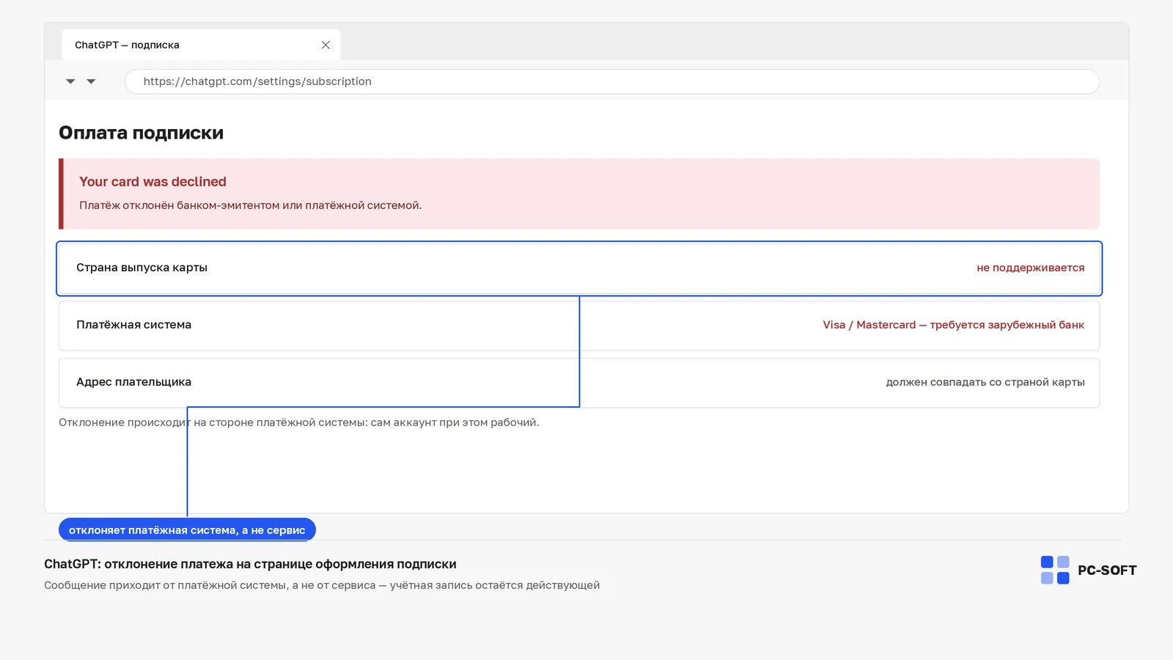Click the second navigation arrow in toolbar

coord(91,81)
